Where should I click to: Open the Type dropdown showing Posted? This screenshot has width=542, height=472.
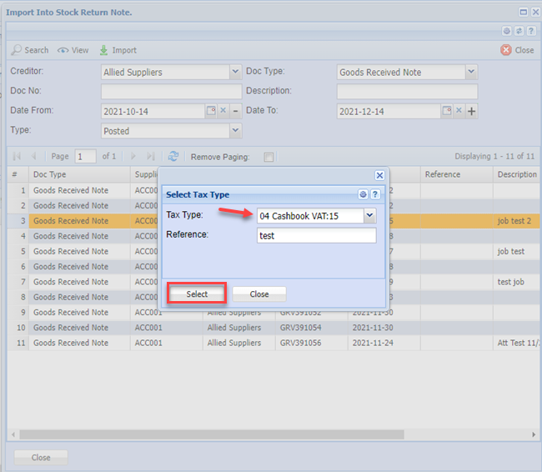coord(234,131)
